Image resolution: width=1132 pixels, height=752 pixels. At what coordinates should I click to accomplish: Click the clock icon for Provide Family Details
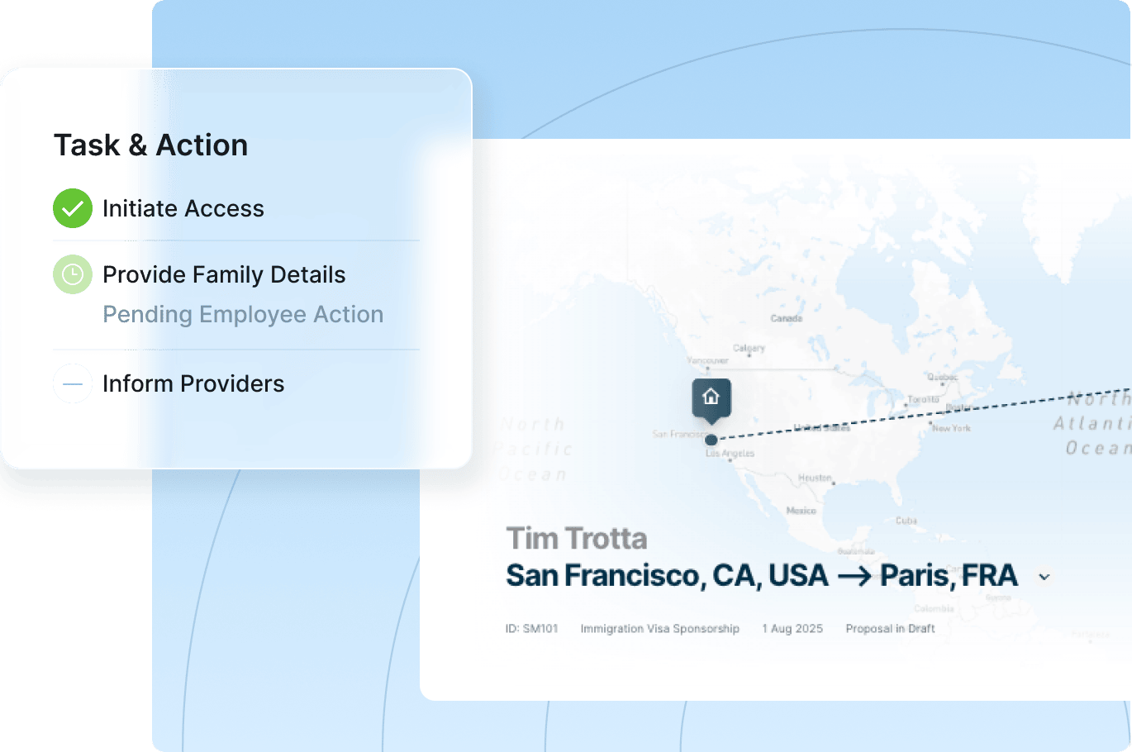[73, 274]
